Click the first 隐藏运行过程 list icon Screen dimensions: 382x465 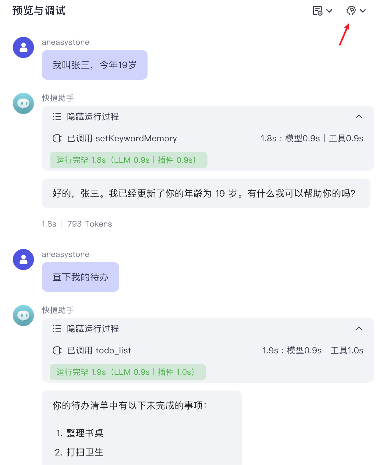(x=57, y=117)
